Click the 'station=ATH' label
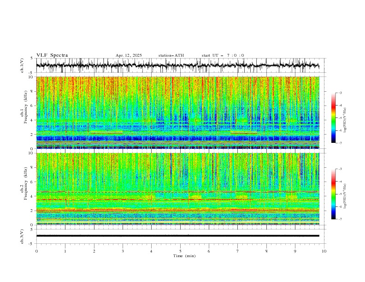The width and height of the screenshot is (365, 282). (171, 55)
